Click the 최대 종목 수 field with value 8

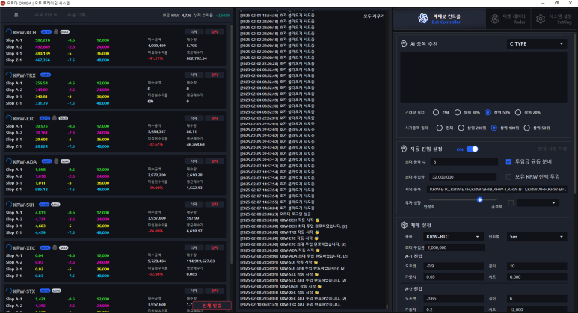coord(464,162)
